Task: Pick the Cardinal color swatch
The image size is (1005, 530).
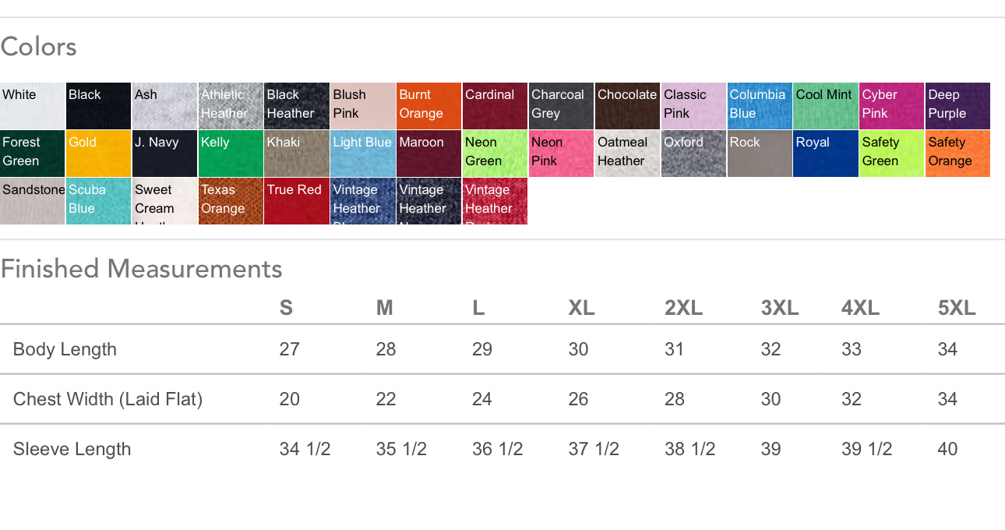Action: click(495, 106)
